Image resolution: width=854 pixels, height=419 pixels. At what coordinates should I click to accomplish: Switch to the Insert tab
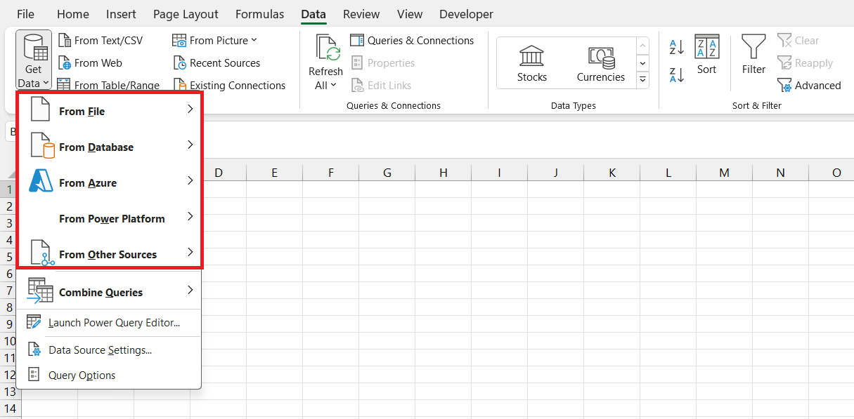coord(122,14)
